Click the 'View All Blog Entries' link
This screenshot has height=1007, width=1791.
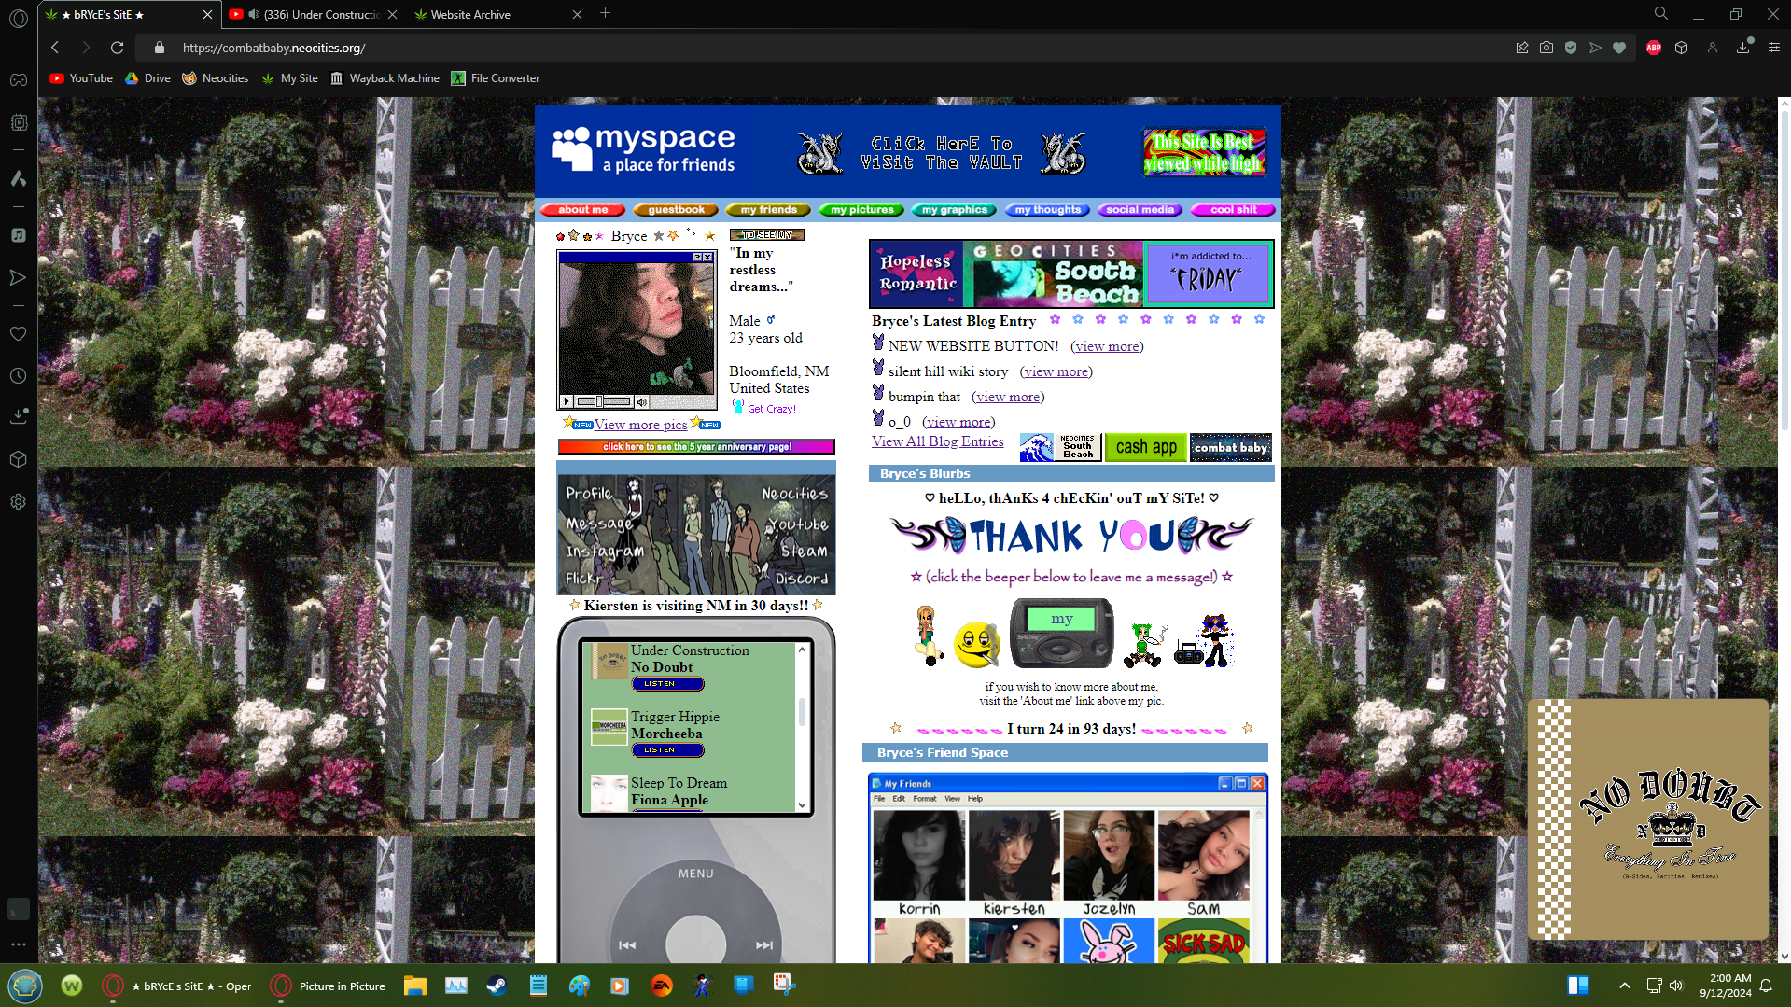click(x=937, y=442)
